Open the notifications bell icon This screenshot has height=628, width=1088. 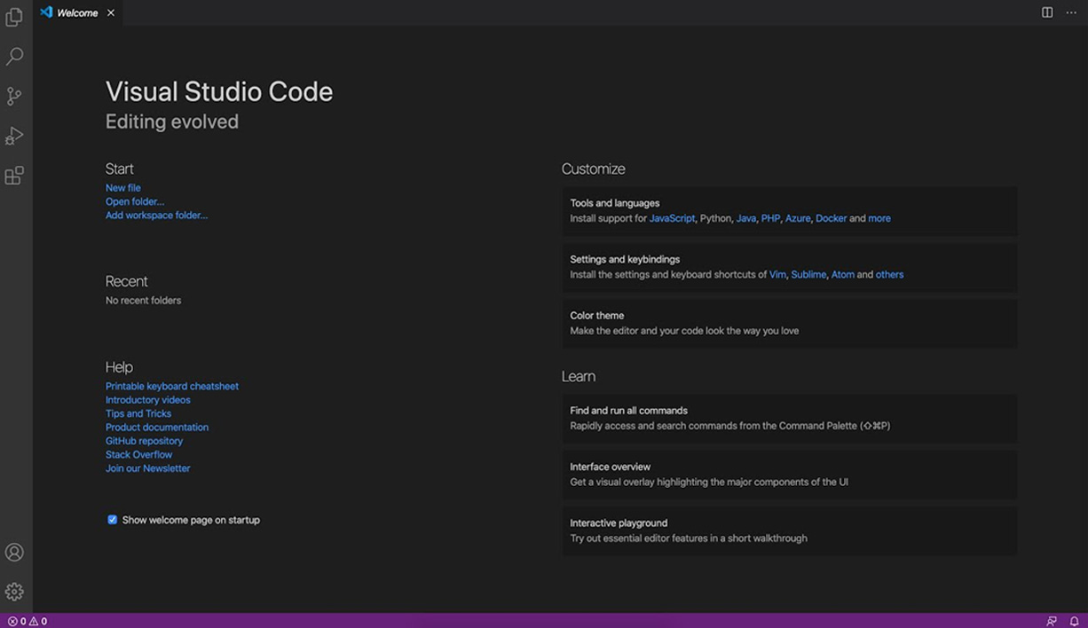[1074, 621]
